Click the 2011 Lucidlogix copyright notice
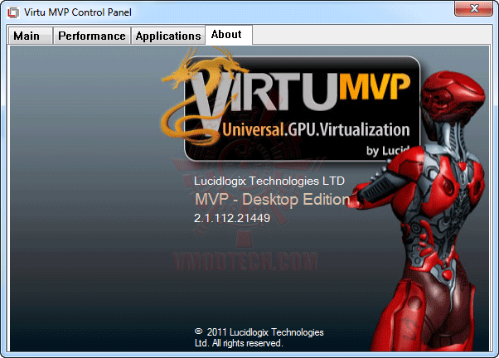This screenshot has width=499, height=358. [x=259, y=337]
